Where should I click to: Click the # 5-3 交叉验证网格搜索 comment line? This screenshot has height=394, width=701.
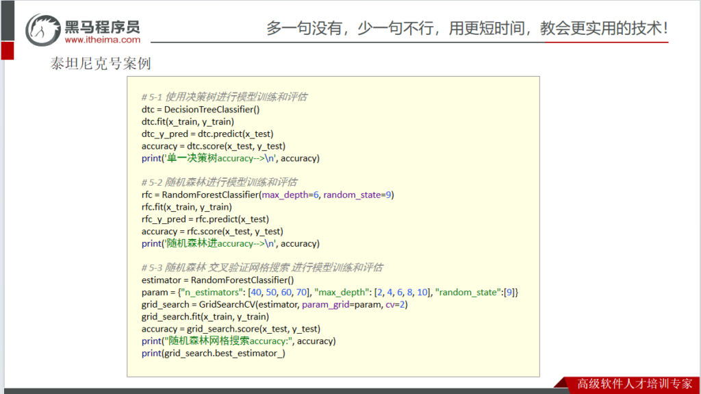[262, 267]
